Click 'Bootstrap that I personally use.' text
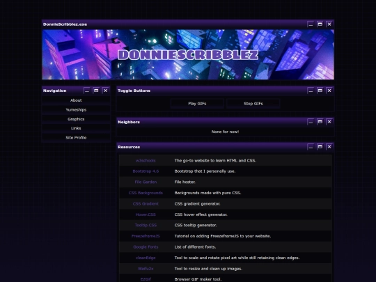This screenshot has width=376, height=282. [205, 171]
